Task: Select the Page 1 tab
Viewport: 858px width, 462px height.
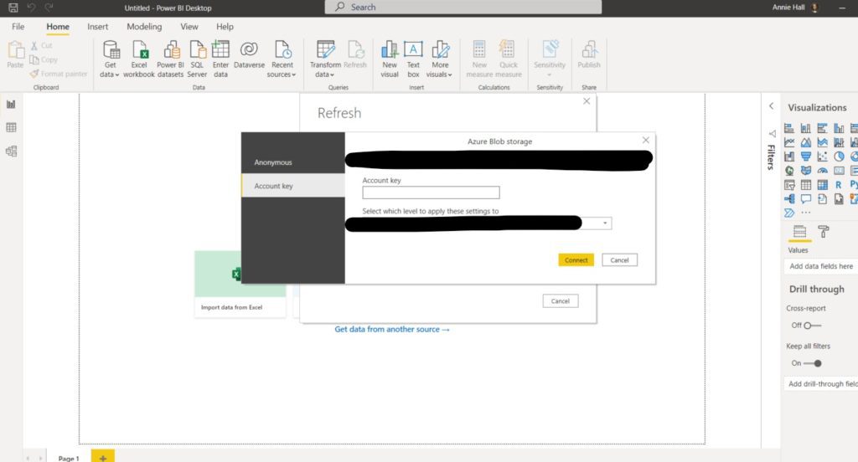Action: (69, 458)
